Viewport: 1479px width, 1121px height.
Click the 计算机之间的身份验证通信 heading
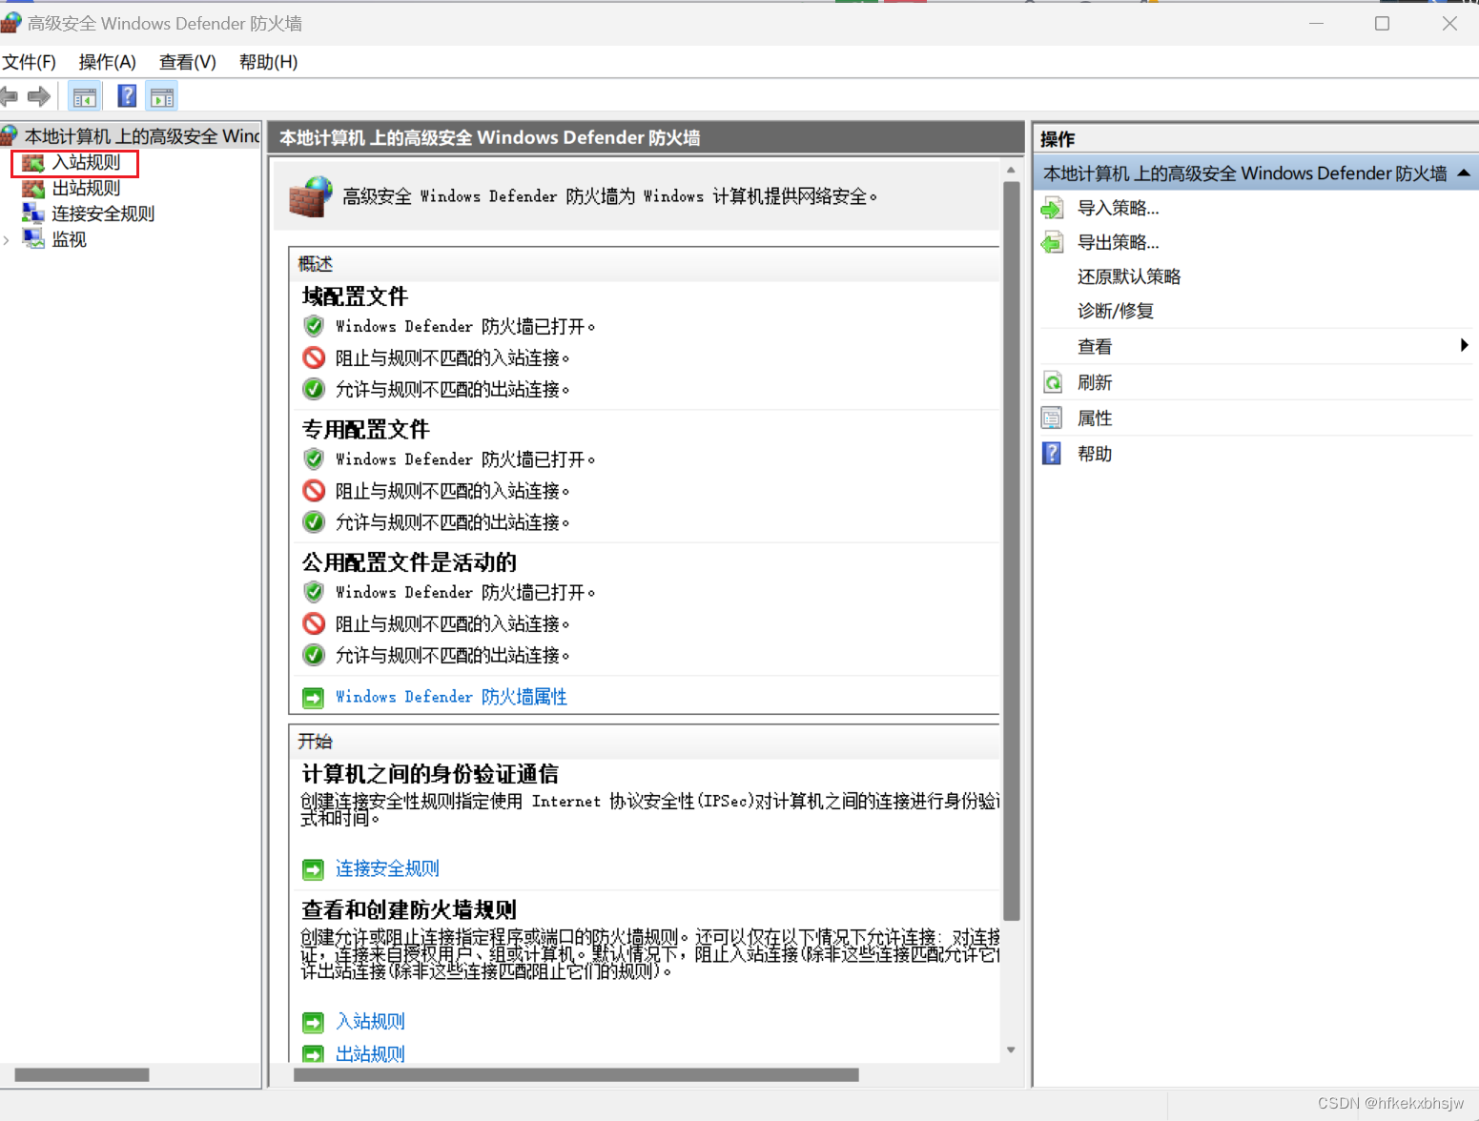[x=430, y=774]
